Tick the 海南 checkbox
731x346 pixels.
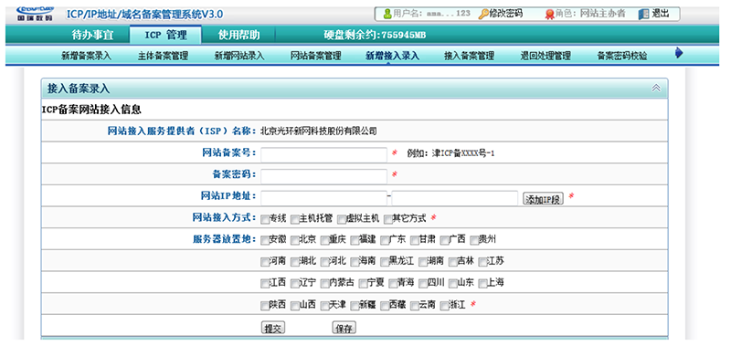coord(355,262)
